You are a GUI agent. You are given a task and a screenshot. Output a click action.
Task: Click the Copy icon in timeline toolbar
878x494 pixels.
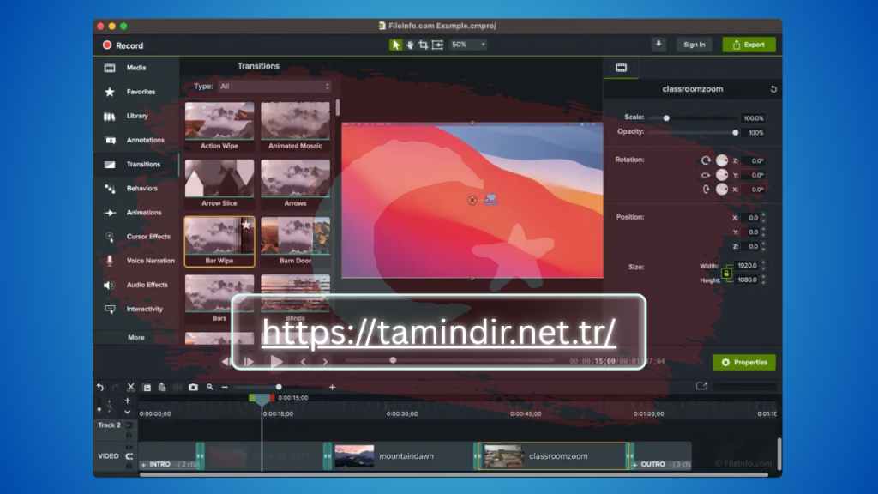point(147,387)
